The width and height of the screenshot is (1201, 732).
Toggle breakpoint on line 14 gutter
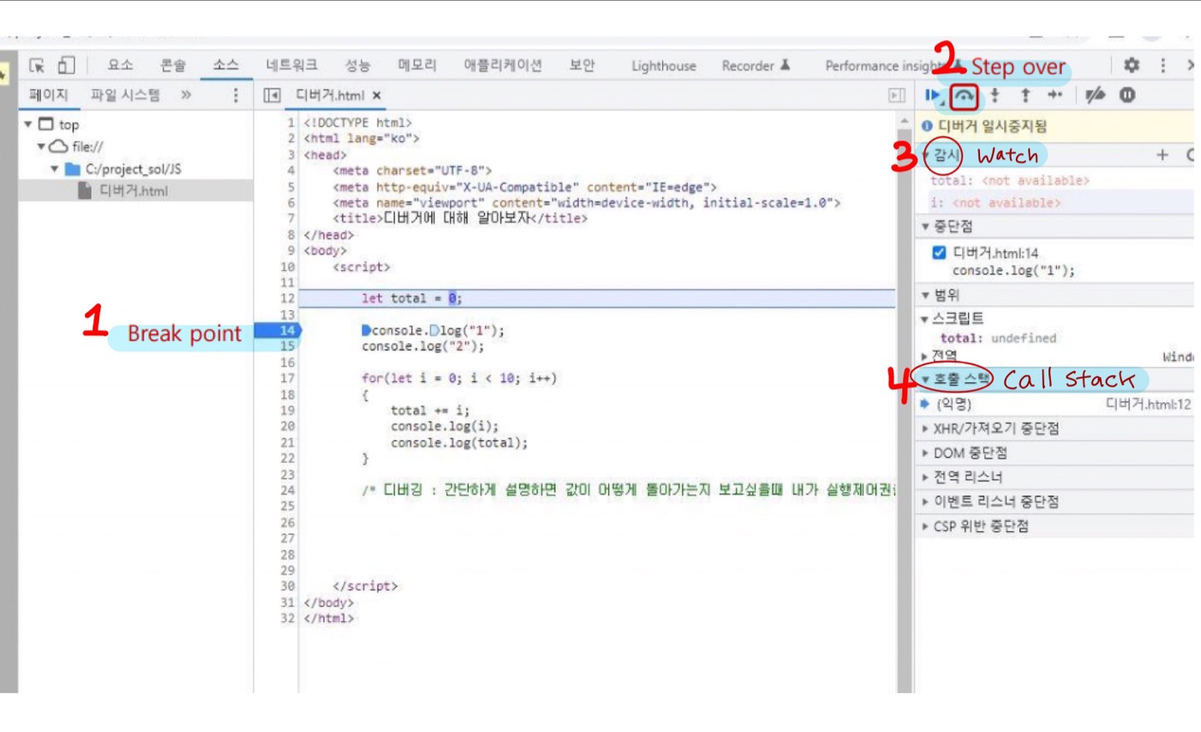286,330
